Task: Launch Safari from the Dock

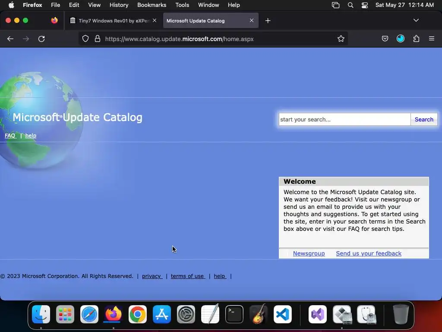Action: click(89, 314)
